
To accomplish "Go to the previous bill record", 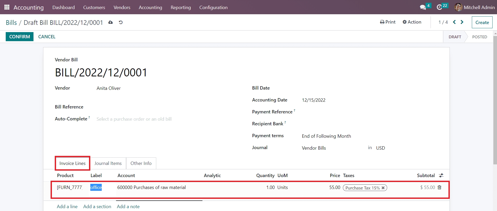I will pos(454,22).
